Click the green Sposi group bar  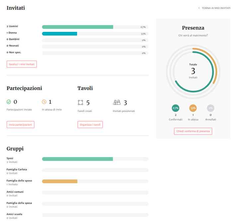pos(77,159)
